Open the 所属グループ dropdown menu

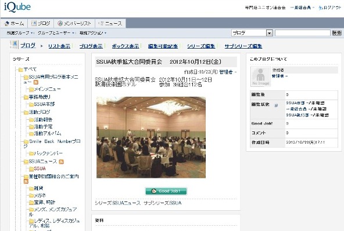(x=20, y=33)
